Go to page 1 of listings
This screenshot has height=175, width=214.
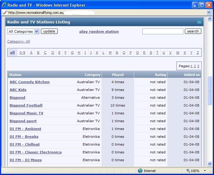(x=192, y=66)
